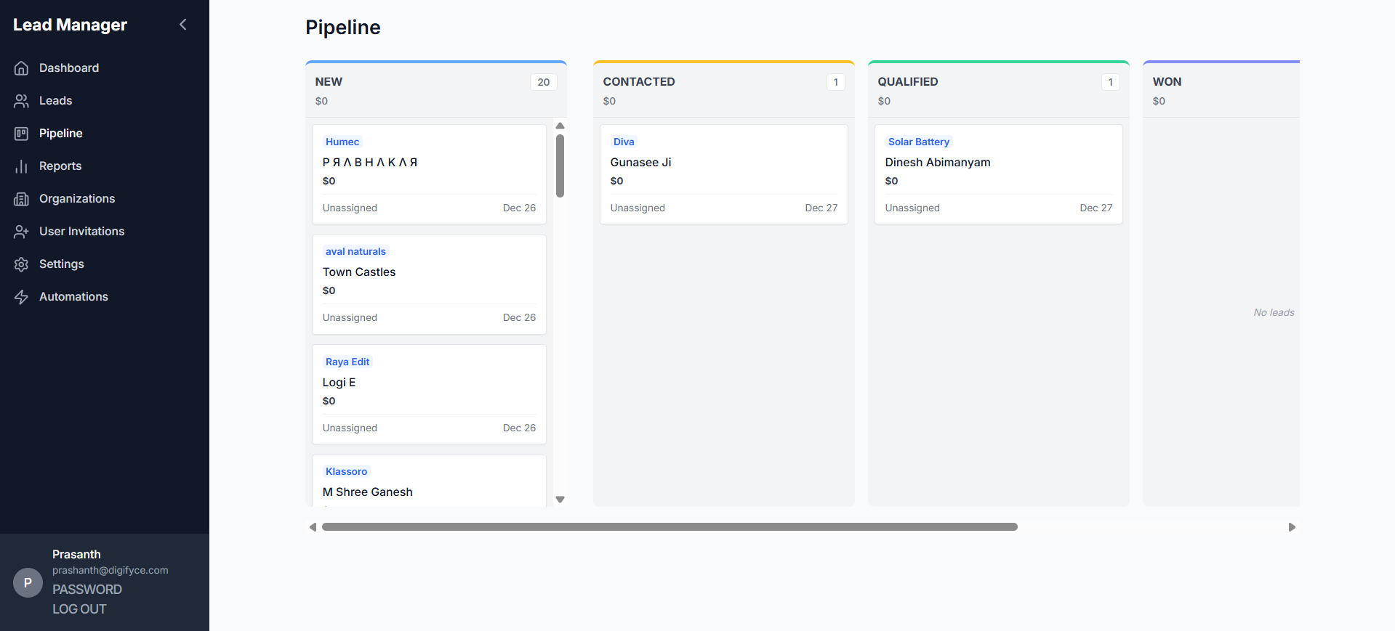Click the Settings gear icon
This screenshot has height=631, width=1395.
click(x=22, y=264)
